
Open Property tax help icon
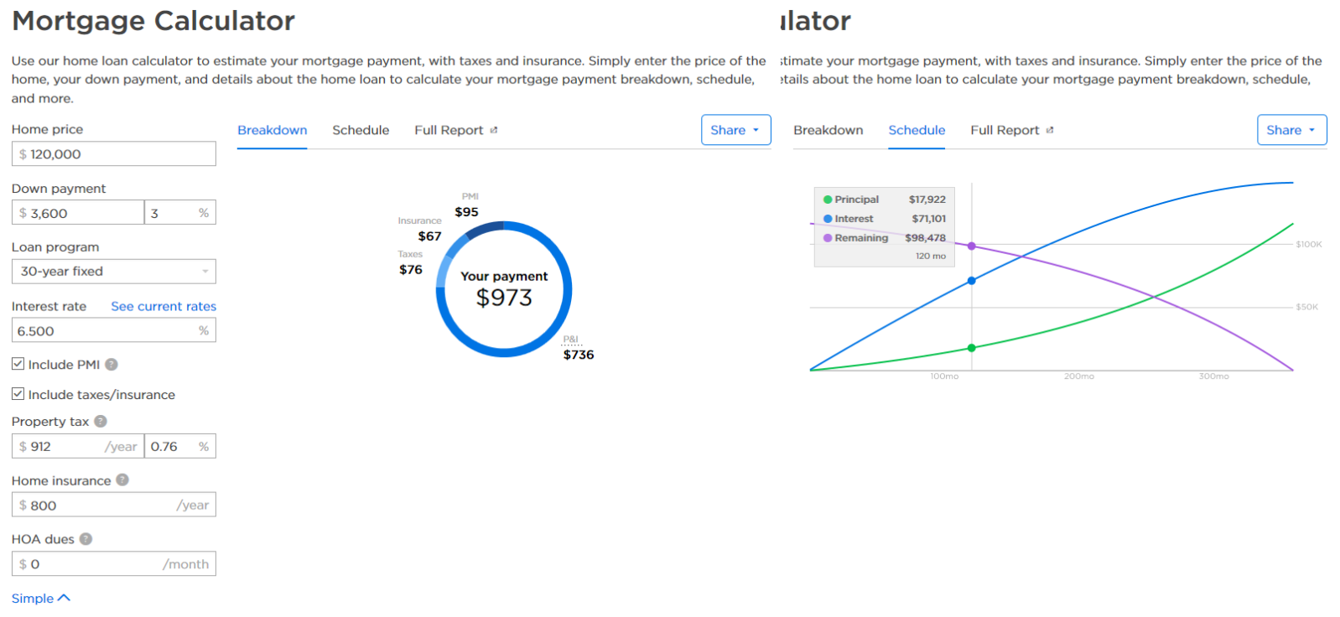(x=101, y=422)
